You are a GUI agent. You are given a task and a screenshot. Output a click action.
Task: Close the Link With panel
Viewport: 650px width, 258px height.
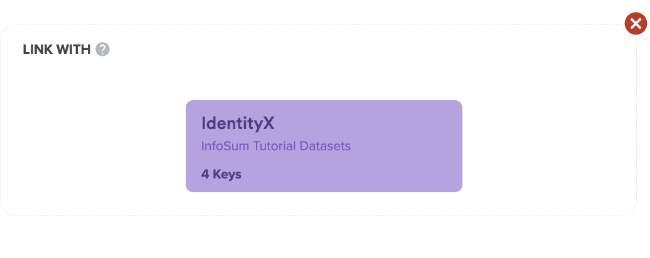[636, 24]
